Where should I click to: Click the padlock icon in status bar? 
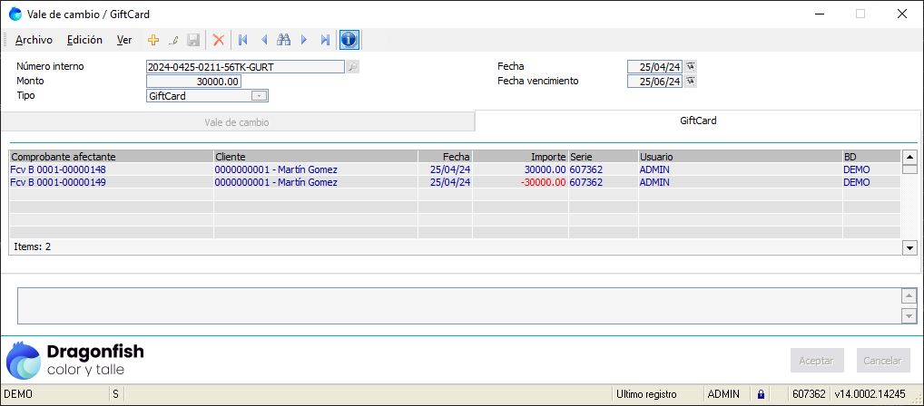(x=761, y=394)
